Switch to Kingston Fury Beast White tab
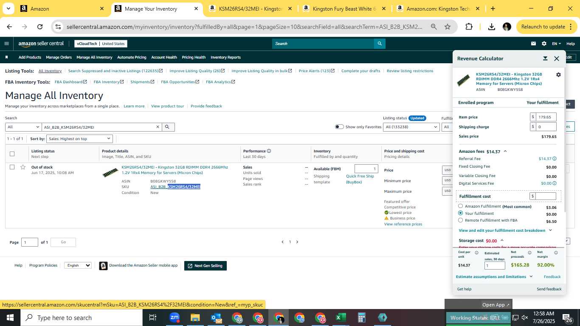Screen dimensions: 580x326 pyautogui.click(x=344, y=8)
